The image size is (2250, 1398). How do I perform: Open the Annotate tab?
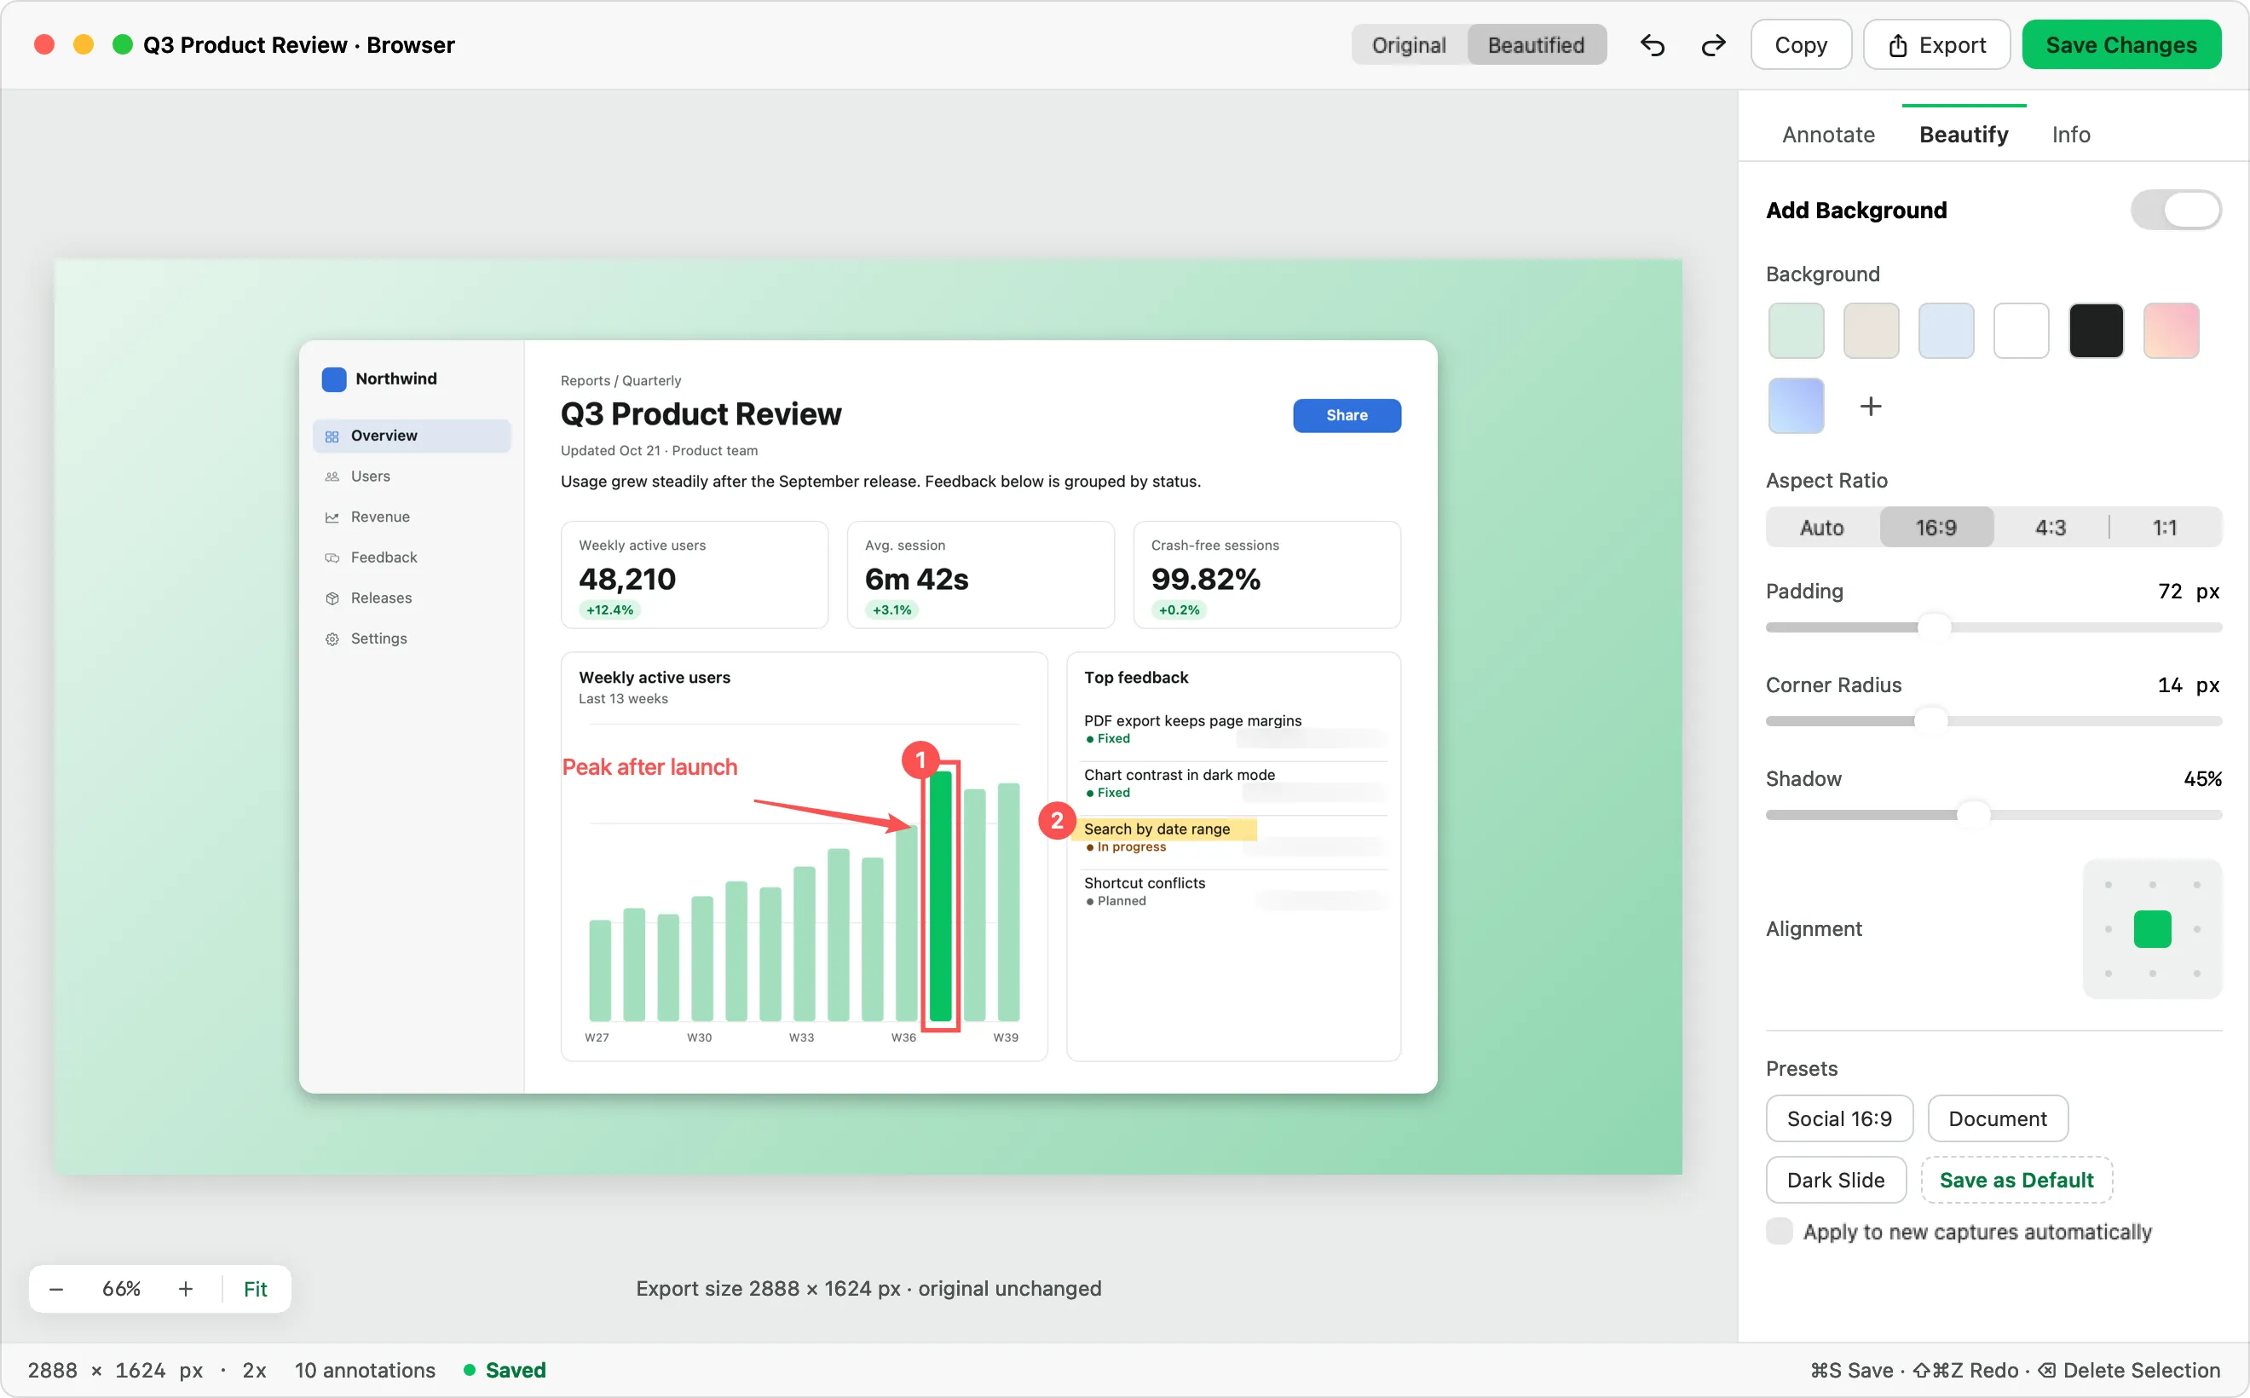coord(1827,135)
